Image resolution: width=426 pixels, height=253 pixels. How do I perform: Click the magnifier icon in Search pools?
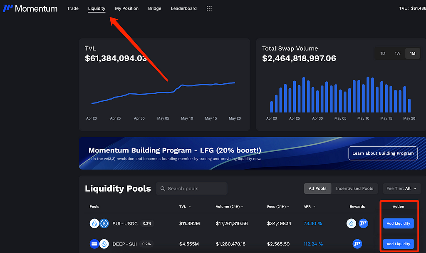[163, 188]
